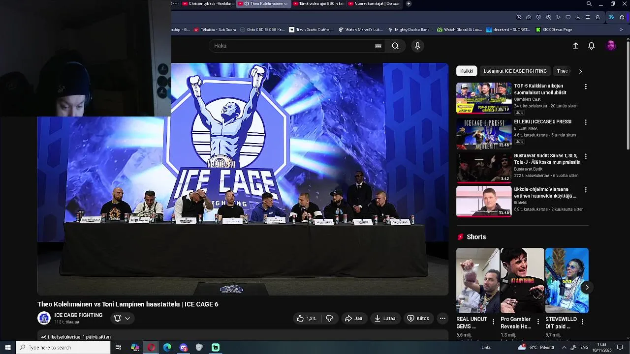Open more actions menu for the video
The width and height of the screenshot is (630, 354).
pos(442,319)
